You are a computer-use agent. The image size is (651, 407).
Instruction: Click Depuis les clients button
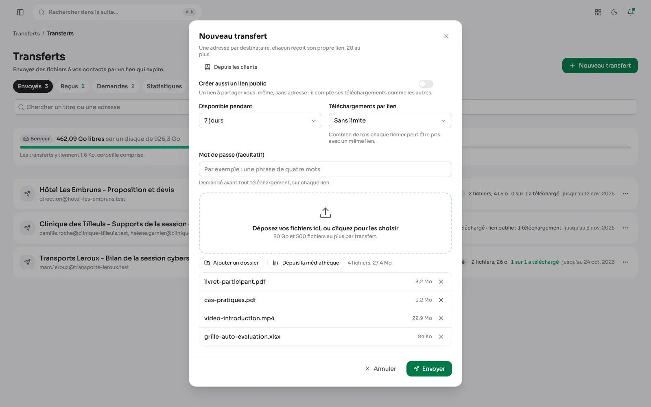point(231,67)
